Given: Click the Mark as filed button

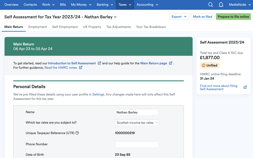Looking at the screenshot, I should [x=202, y=17].
